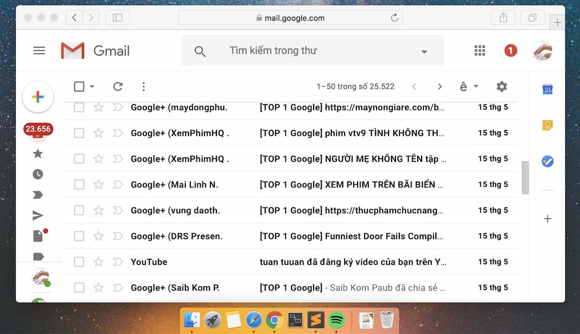Open Google Keep side panel
The image size is (580, 334).
[x=548, y=125]
